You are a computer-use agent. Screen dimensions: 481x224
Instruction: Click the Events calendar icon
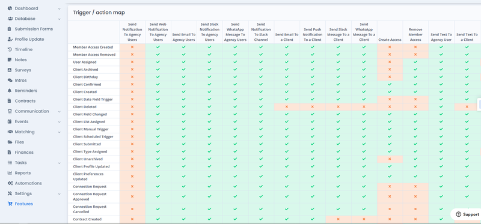pos(10,121)
